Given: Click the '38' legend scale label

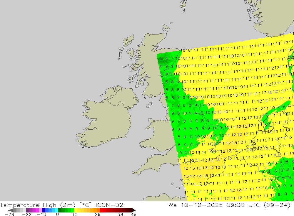Looking at the screenshot, I should (120, 215).
